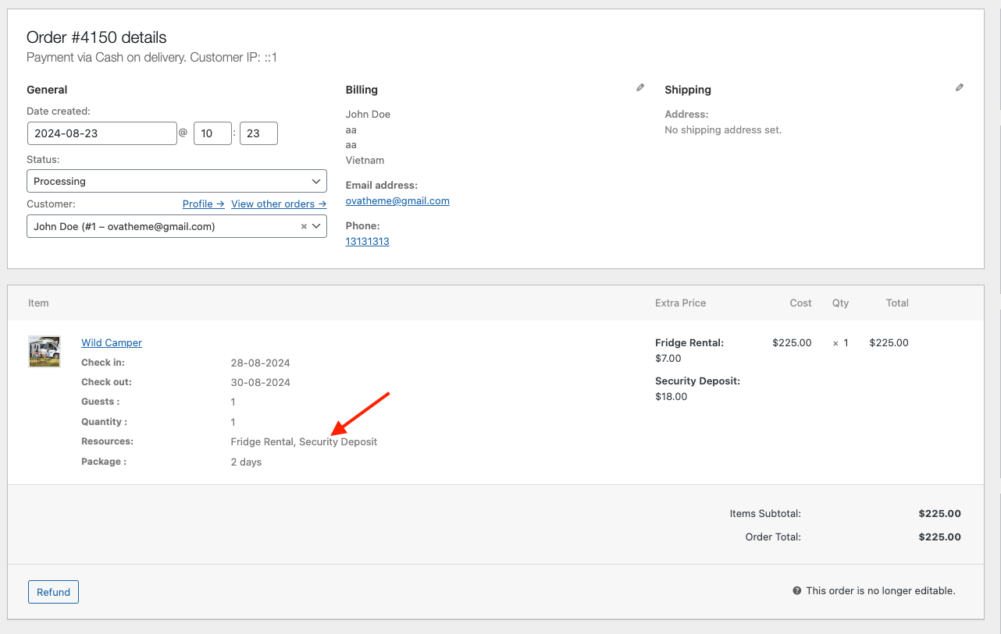This screenshot has width=1001, height=634.
Task: Click the ovatheme@gmail.com email link
Action: click(x=397, y=200)
